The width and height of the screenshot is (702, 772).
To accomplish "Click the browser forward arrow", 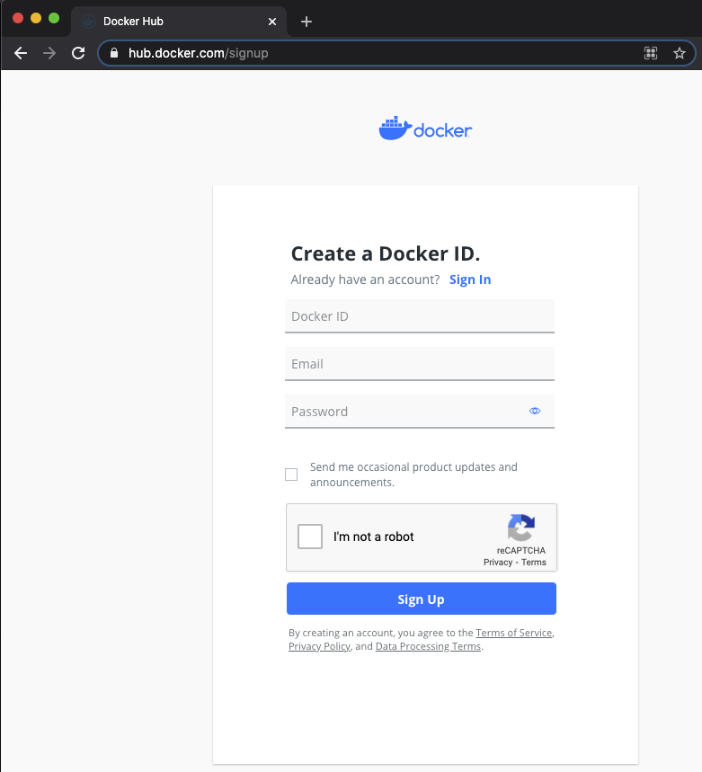I will point(49,53).
